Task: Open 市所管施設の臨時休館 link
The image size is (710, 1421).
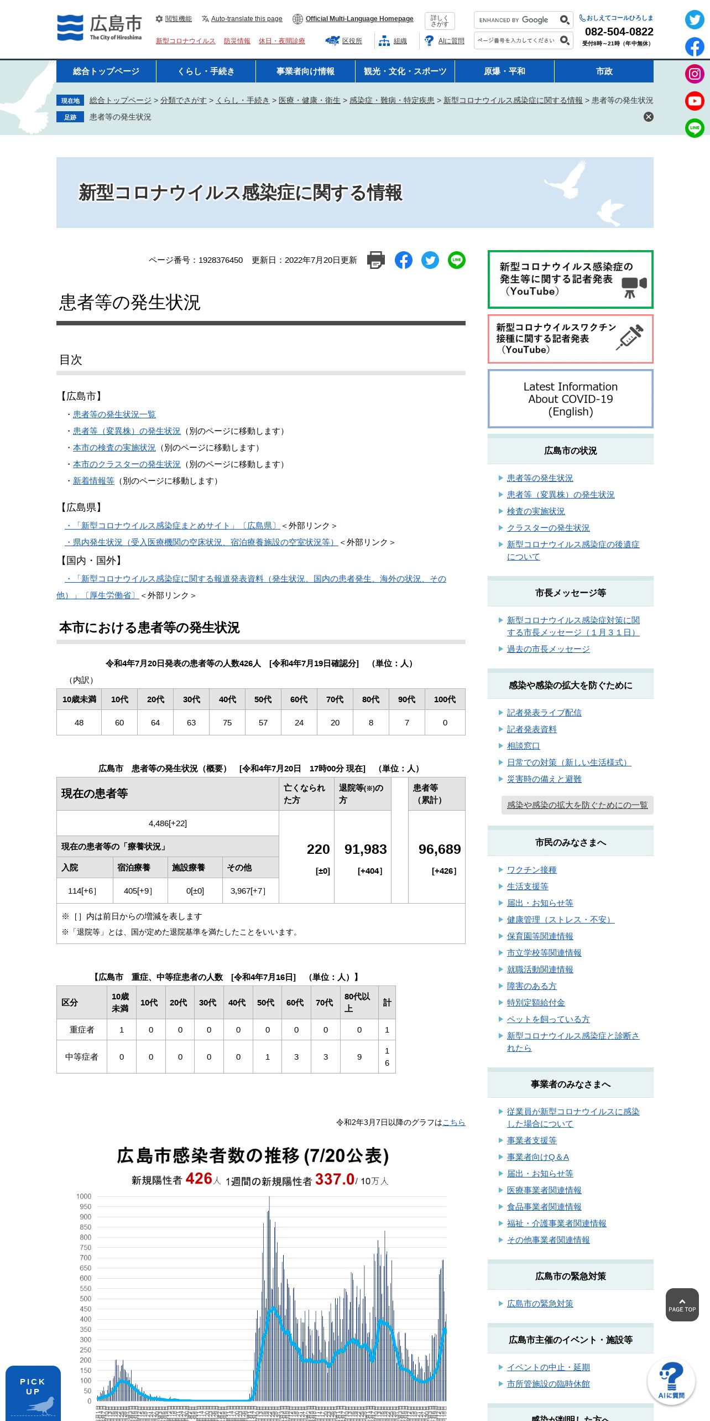Action: pyautogui.click(x=549, y=1384)
